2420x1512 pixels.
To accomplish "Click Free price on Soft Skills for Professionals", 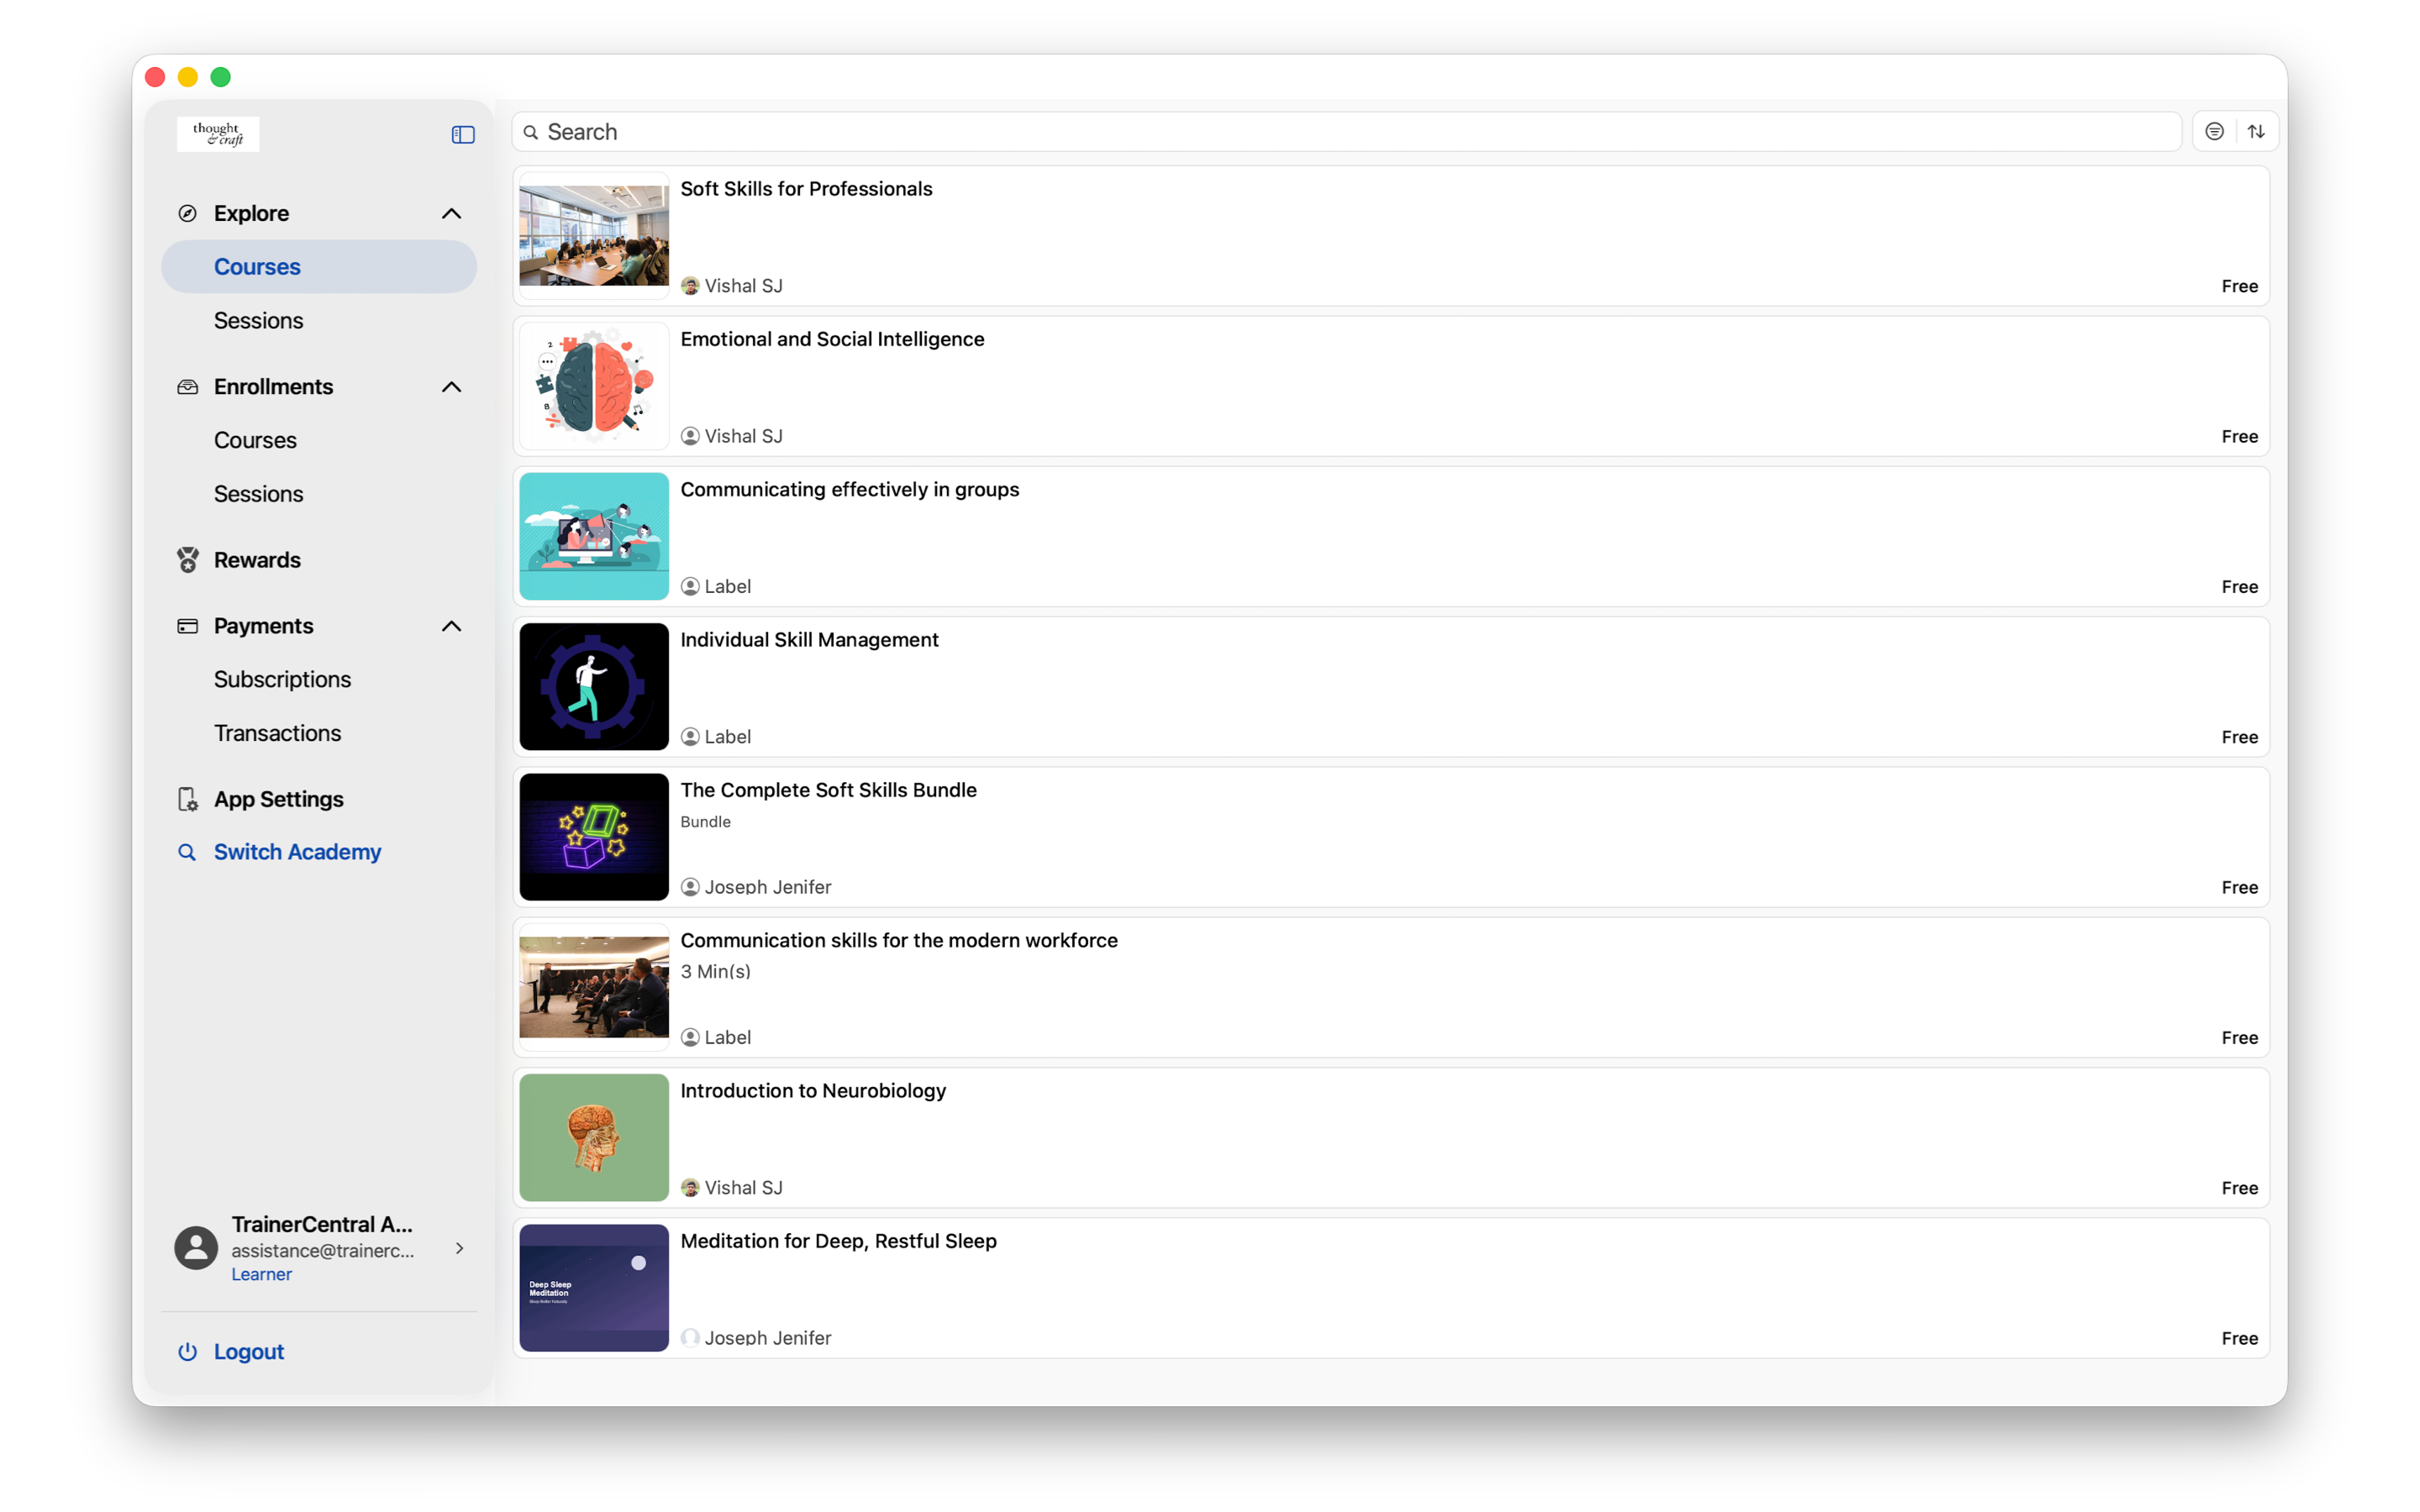I will pos(2239,286).
